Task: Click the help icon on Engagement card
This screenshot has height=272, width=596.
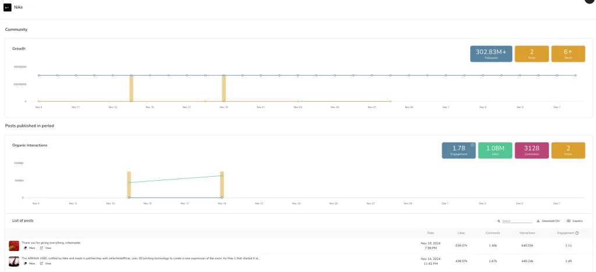Action: 473,145
